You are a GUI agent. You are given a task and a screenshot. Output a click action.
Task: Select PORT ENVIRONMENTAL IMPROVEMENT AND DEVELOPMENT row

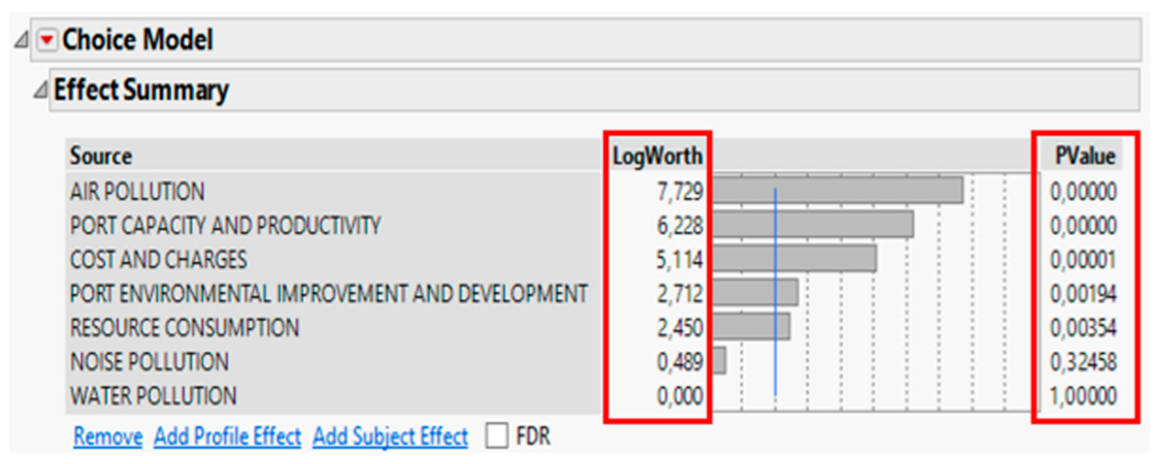(329, 294)
